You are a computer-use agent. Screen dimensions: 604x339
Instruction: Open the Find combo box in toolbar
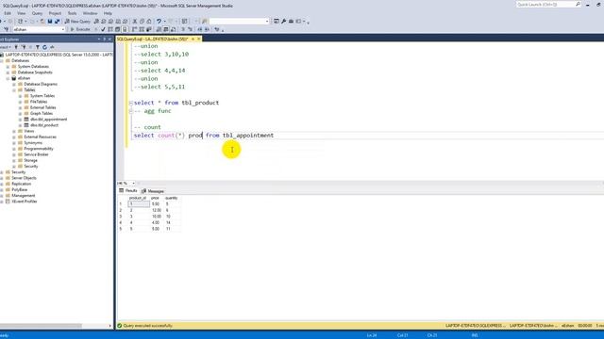(x=239, y=21)
